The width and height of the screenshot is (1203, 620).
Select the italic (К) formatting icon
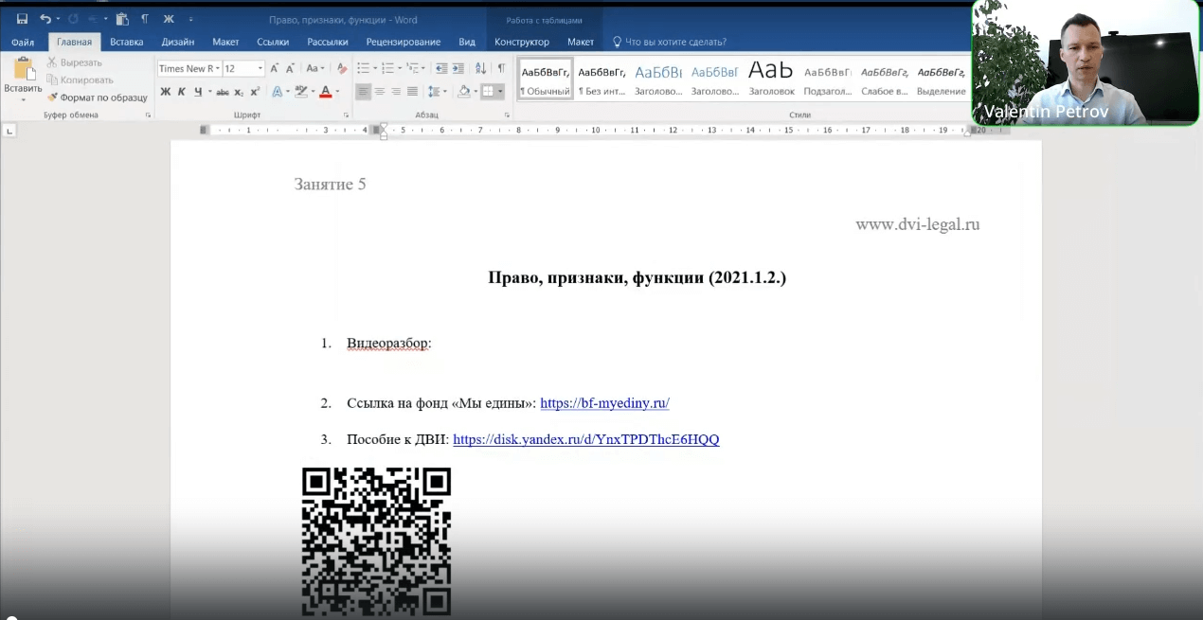point(181,91)
